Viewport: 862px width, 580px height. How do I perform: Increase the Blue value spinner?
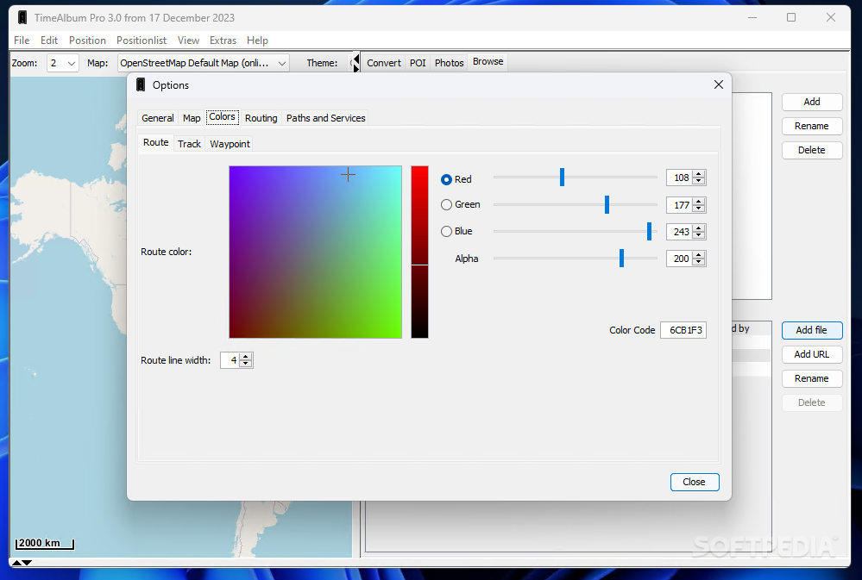pyautogui.click(x=699, y=228)
